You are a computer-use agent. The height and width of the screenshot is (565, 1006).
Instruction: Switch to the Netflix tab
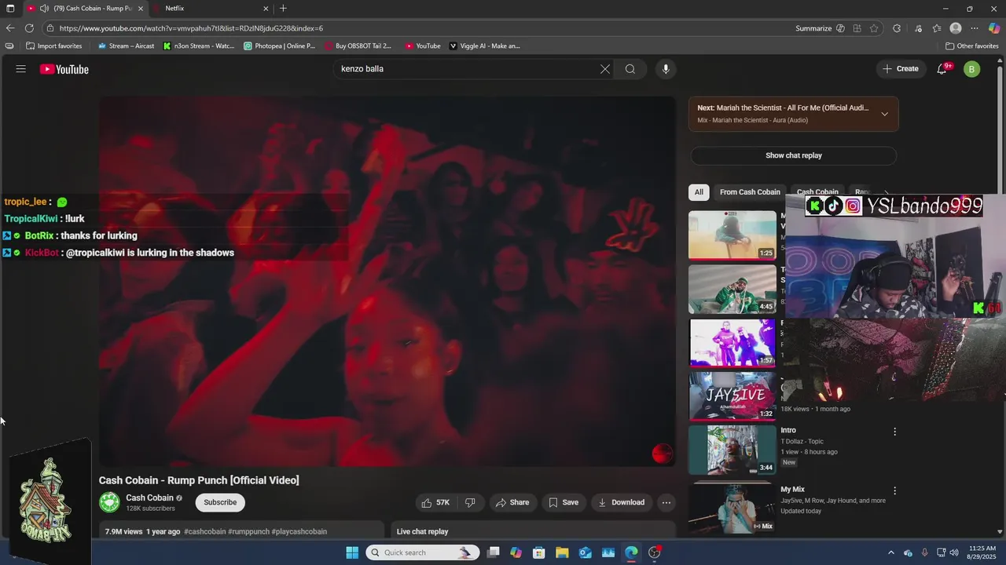point(212,9)
